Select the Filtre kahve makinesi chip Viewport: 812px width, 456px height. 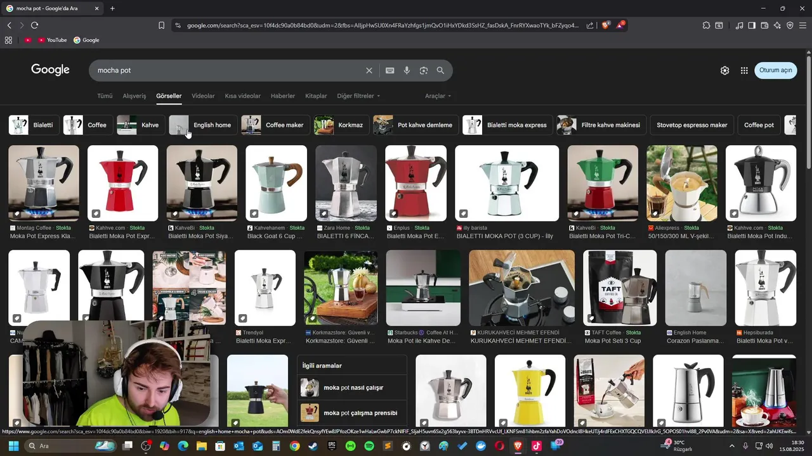602,125
